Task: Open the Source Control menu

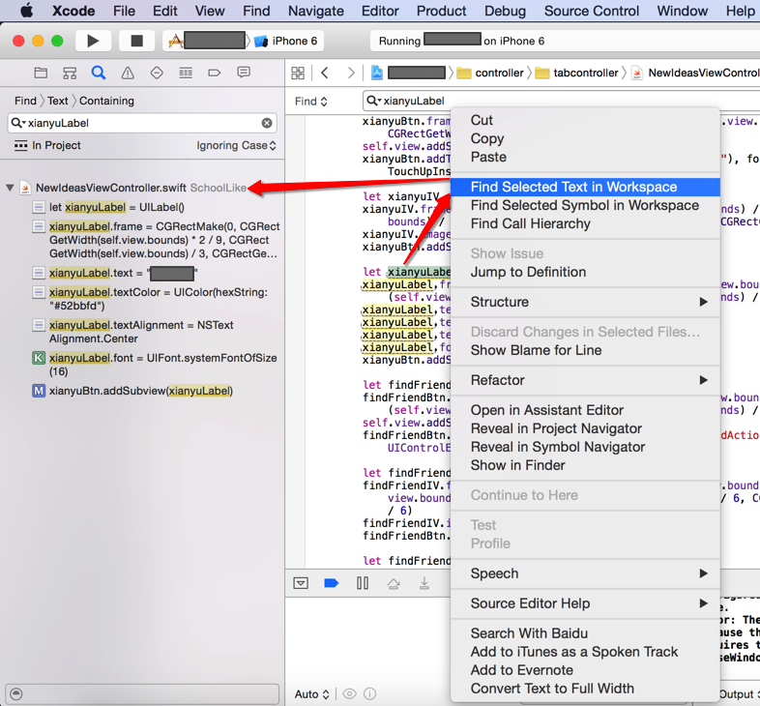Action: coord(592,11)
